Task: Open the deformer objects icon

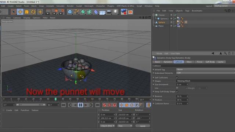Action: [96, 12]
